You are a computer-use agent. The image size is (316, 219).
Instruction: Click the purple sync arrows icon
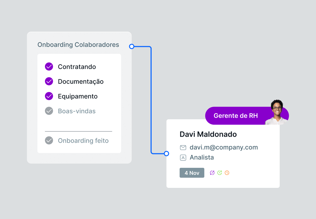tap(212, 173)
